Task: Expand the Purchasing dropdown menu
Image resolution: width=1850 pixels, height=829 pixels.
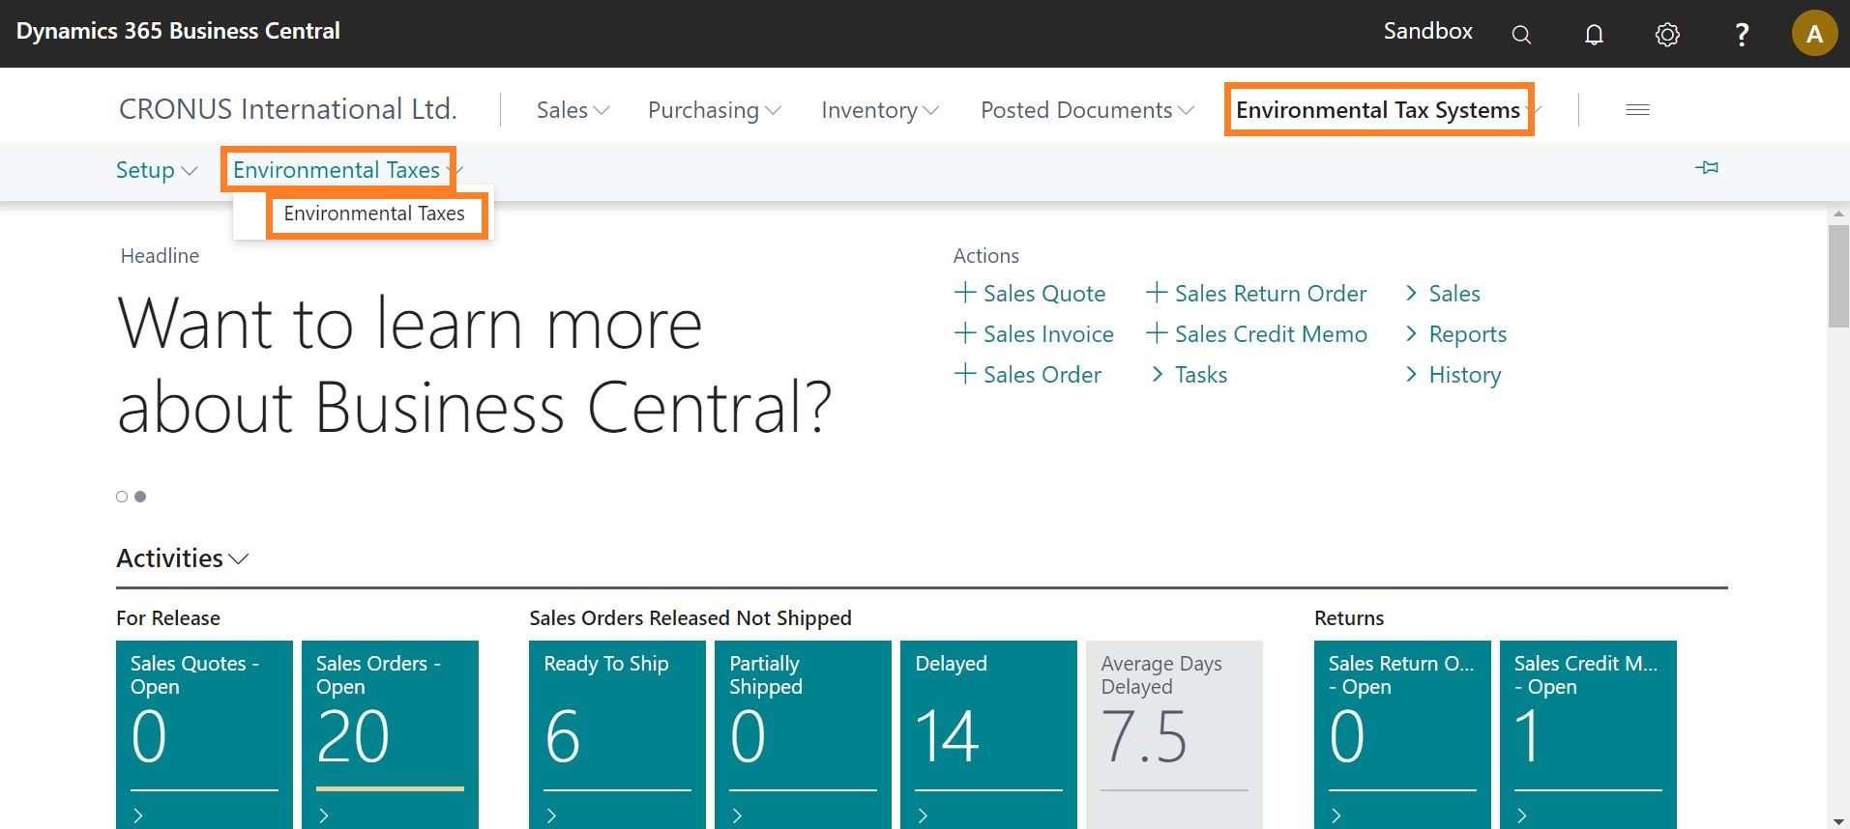Action: 714,110
